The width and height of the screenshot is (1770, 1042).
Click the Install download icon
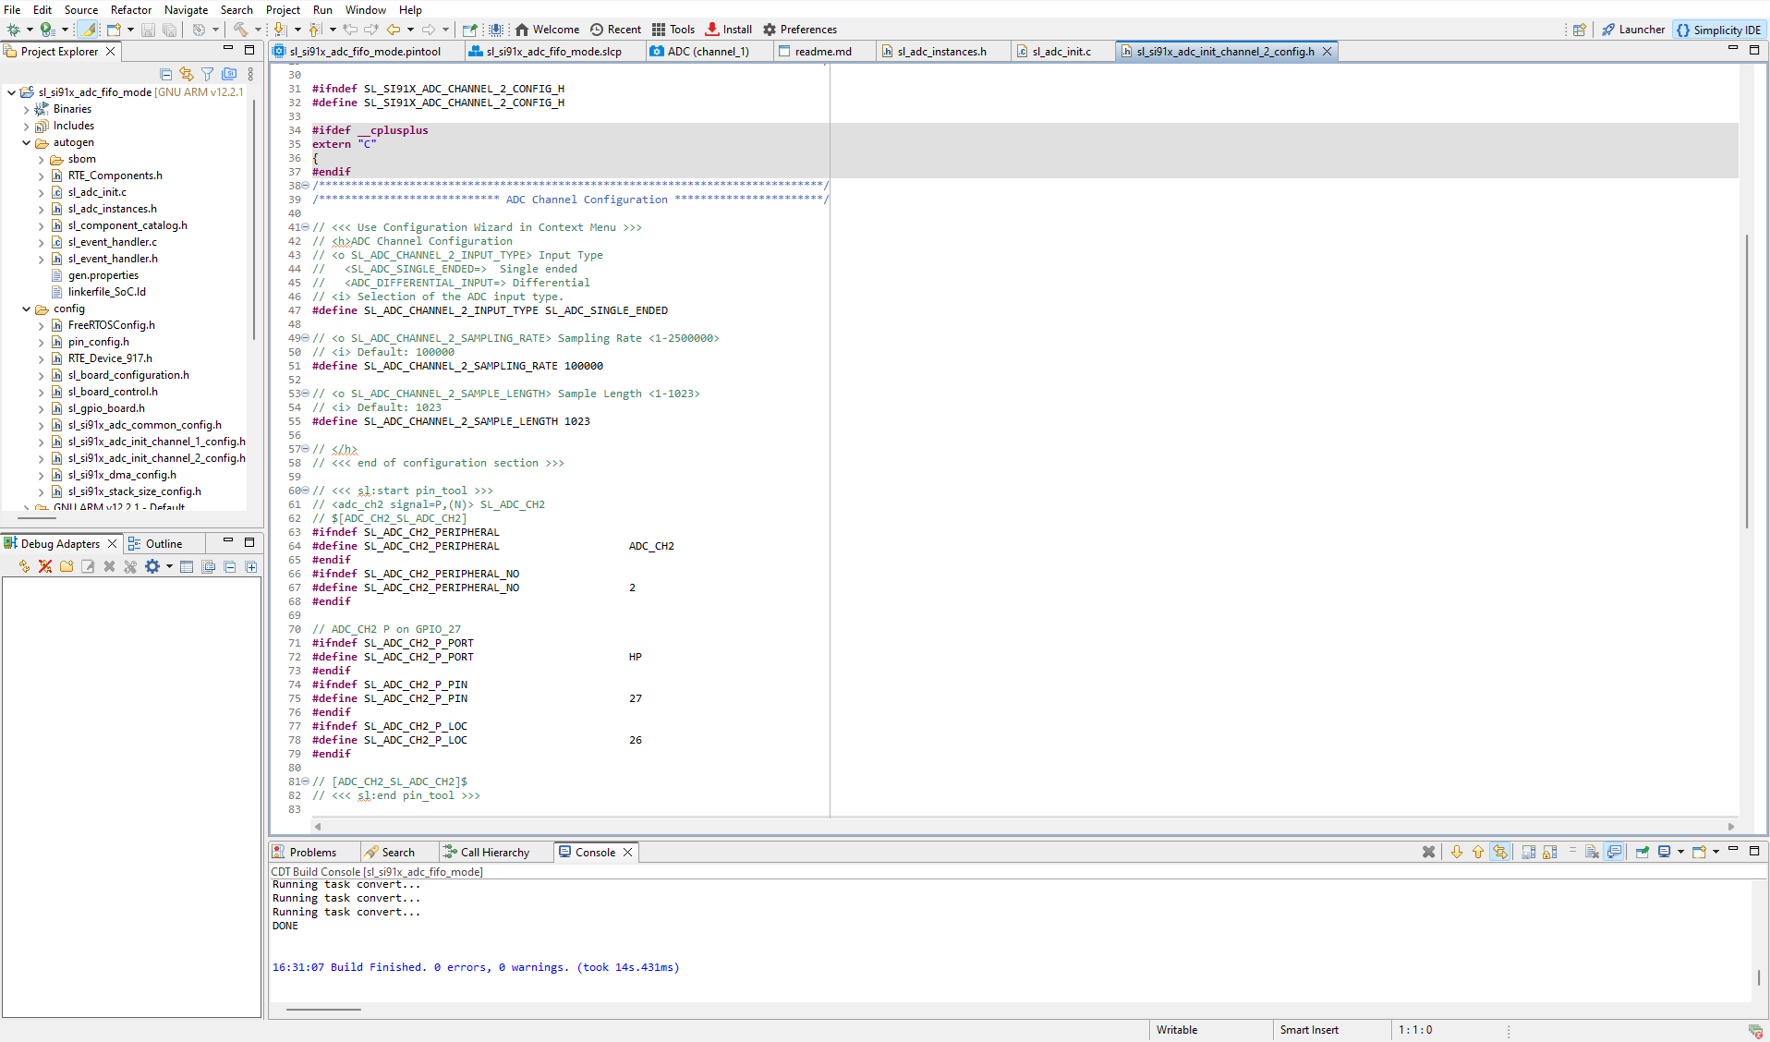click(x=712, y=30)
